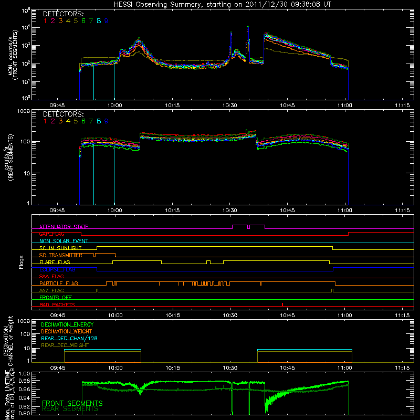Click the NON_SOLAR_EVENT flag label
The image size is (420, 420).
64,241
